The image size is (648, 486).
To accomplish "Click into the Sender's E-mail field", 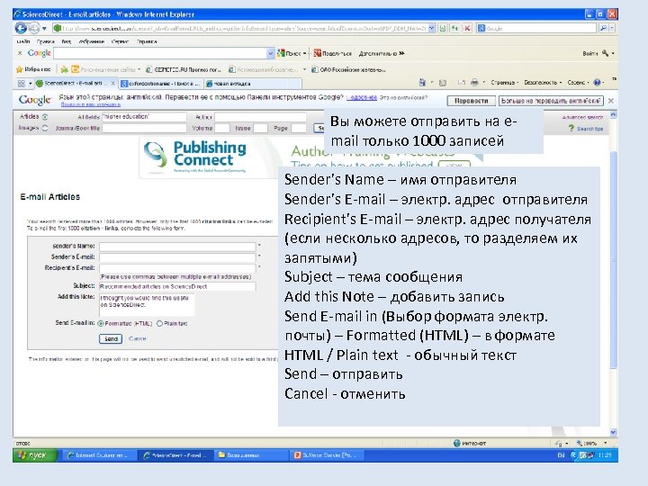I will pyautogui.click(x=177, y=257).
